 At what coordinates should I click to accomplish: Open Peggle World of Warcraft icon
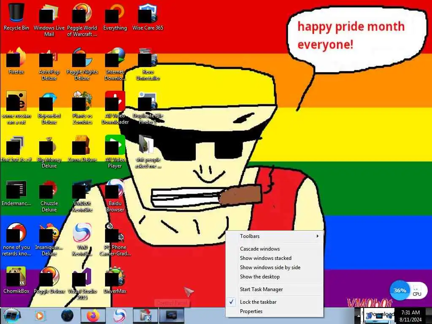pyautogui.click(x=82, y=20)
